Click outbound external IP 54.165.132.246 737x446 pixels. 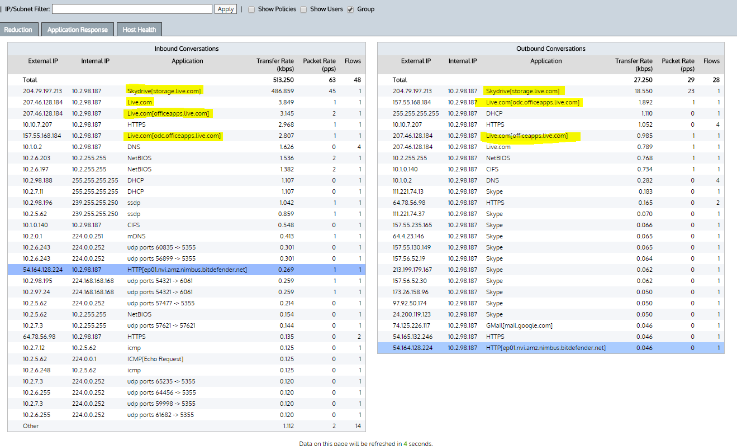(x=412, y=337)
